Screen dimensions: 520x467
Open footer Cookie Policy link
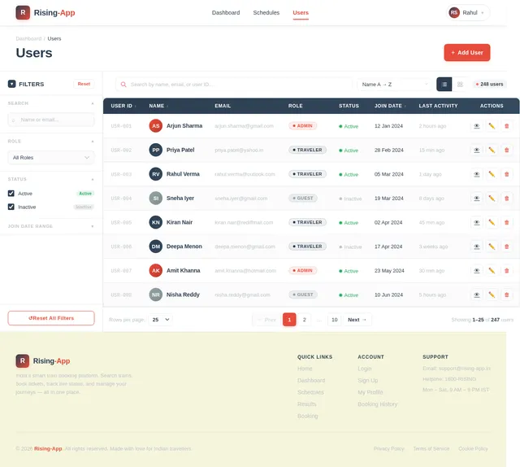point(473,449)
